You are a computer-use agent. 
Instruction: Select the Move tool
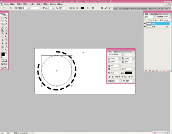[6, 18]
